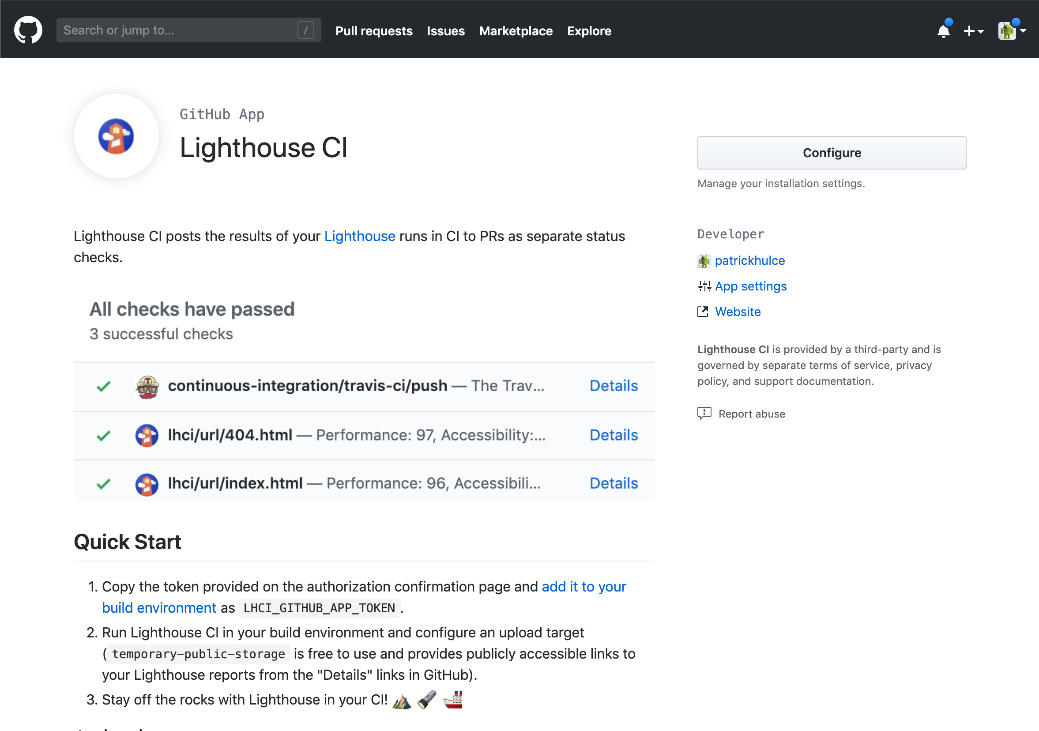Click the Report abuse flag icon
The width and height of the screenshot is (1039, 731).
(x=704, y=413)
